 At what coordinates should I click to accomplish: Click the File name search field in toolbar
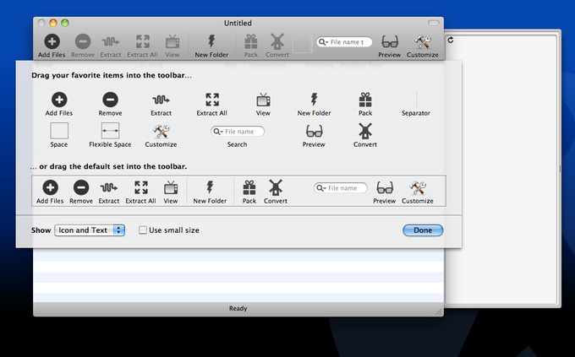pyautogui.click(x=344, y=42)
